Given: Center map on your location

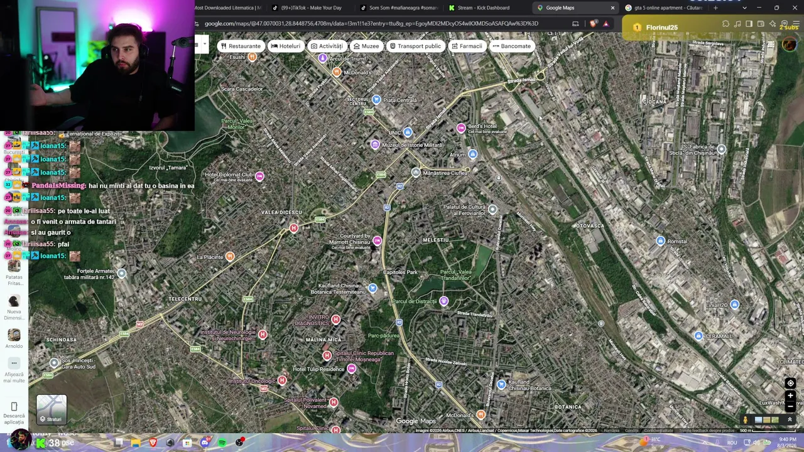Looking at the screenshot, I should pyautogui.click(x=790, y=383).
